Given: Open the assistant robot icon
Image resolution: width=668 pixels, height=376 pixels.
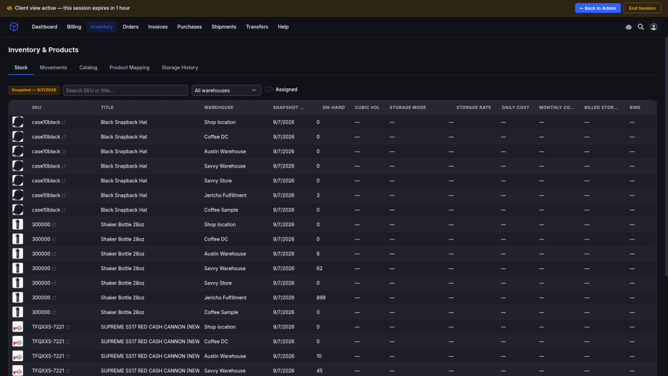Looking at the screenshot, I should pyautogui.click(x=628, y=27).
